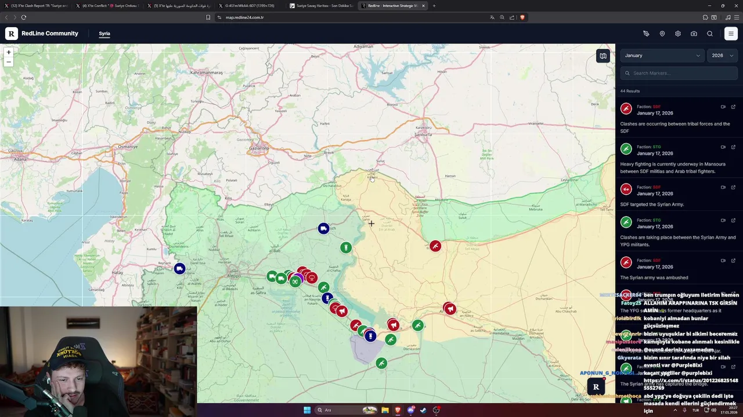Zoom in with the map plus button
743x417 pixels.
(9, 52)
